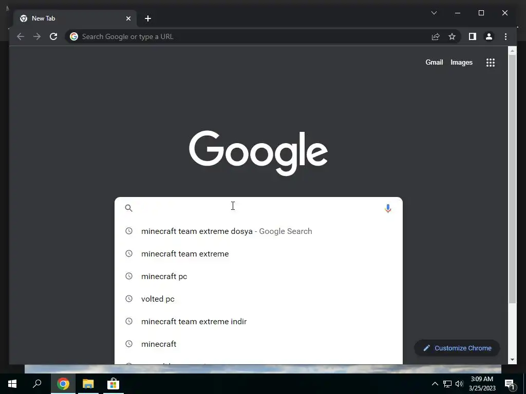
Task: Click clock icon beside volted pc
Action: pos(129,299)
